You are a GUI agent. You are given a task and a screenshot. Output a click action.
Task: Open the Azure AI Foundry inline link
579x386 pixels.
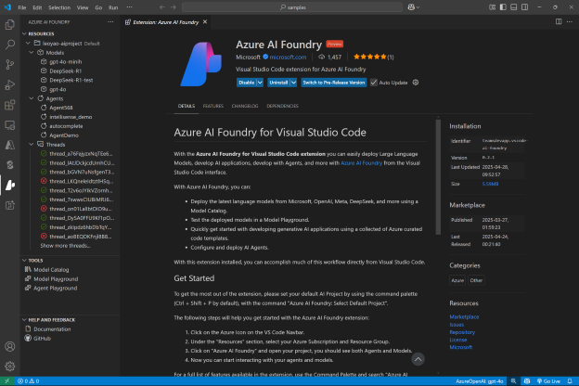pyautogui.click(x=361, y=163)
